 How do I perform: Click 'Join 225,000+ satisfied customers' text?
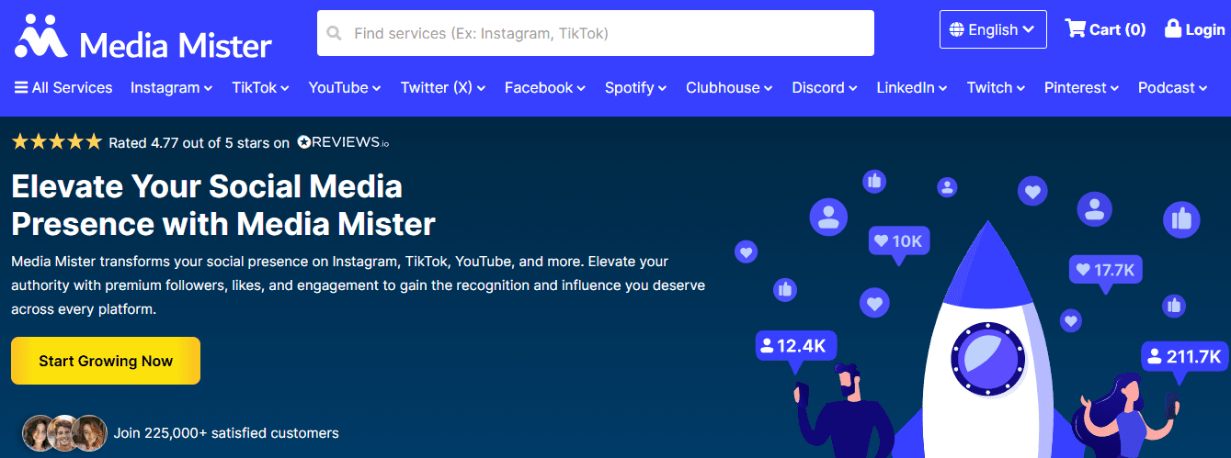(x=226, y=432)
